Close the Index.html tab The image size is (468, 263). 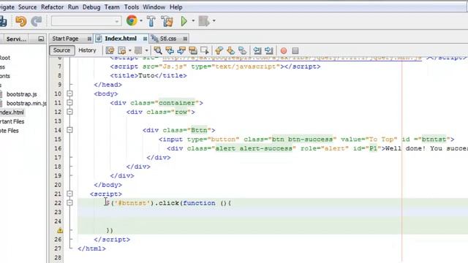pos(145,39)
